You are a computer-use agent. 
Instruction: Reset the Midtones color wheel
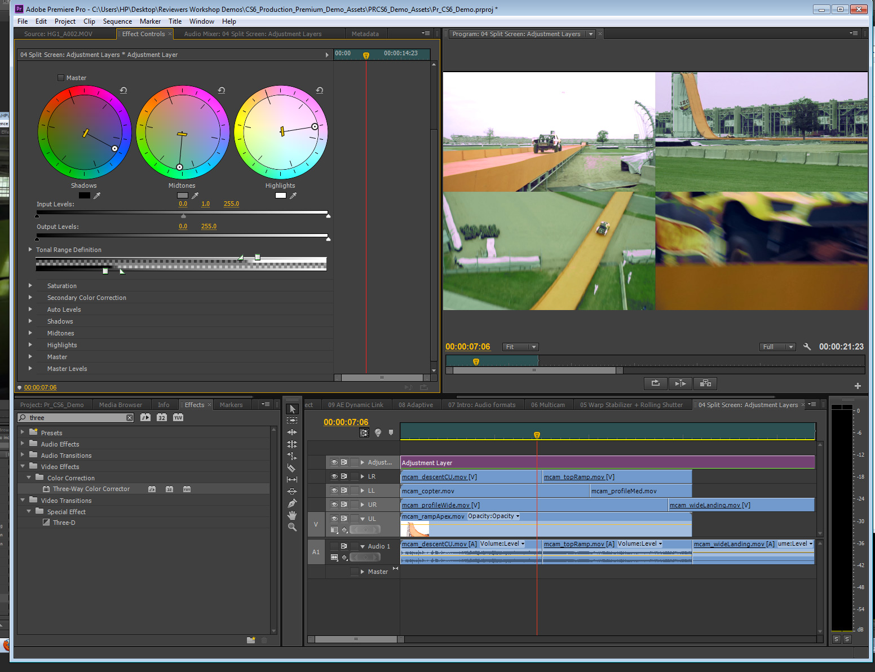click(x=222, y=90)
